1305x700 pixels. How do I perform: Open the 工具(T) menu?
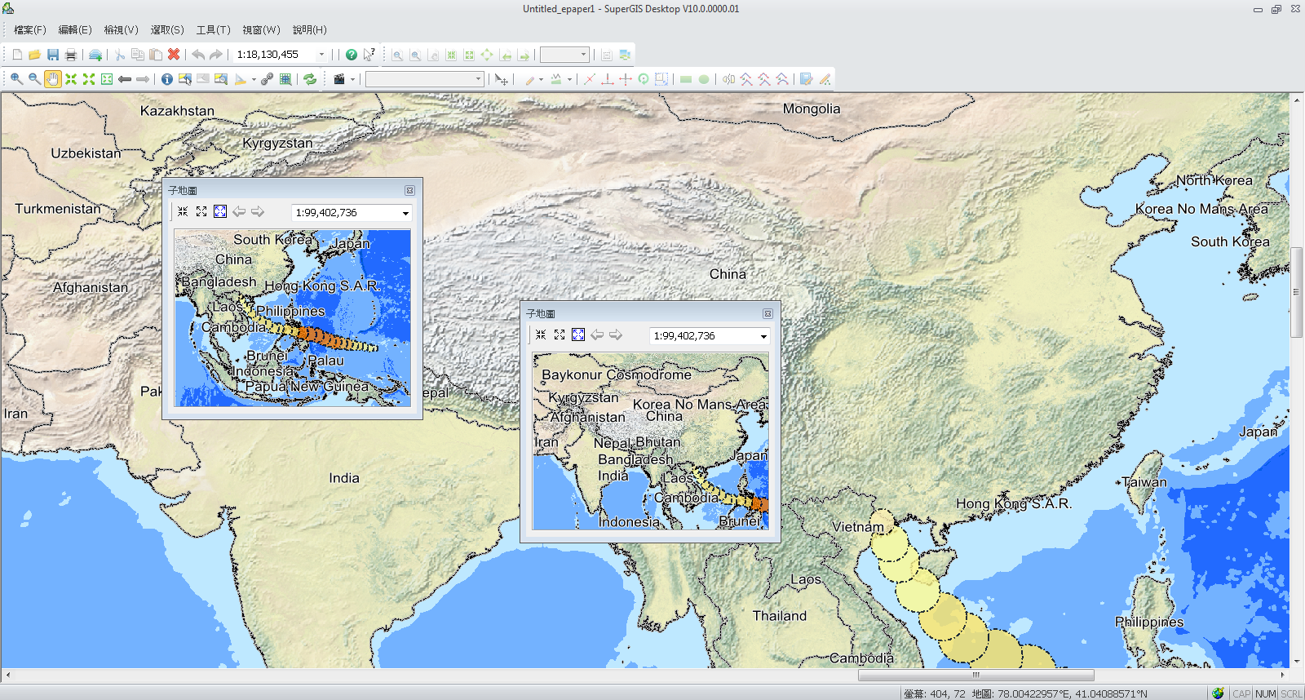tap(213, 30)
